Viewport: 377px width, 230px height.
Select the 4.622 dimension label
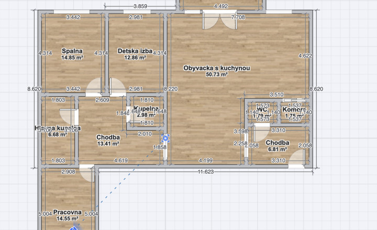305,56
